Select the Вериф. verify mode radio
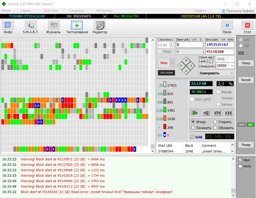Image resolution: width=256 pixels, height=198 pixels. [218, 92]
